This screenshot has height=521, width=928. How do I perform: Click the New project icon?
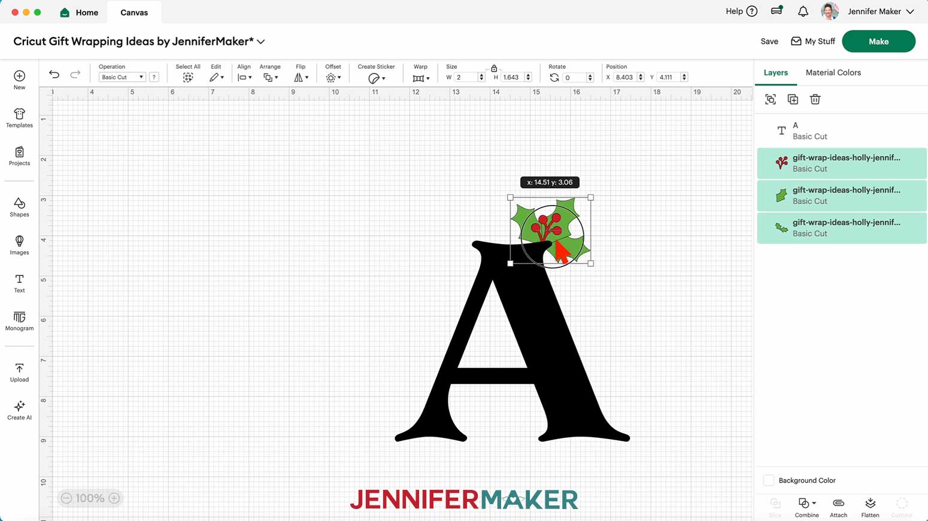(x=19, y=76)
